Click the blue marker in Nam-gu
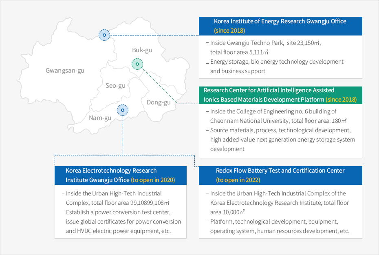 (123, 110)
